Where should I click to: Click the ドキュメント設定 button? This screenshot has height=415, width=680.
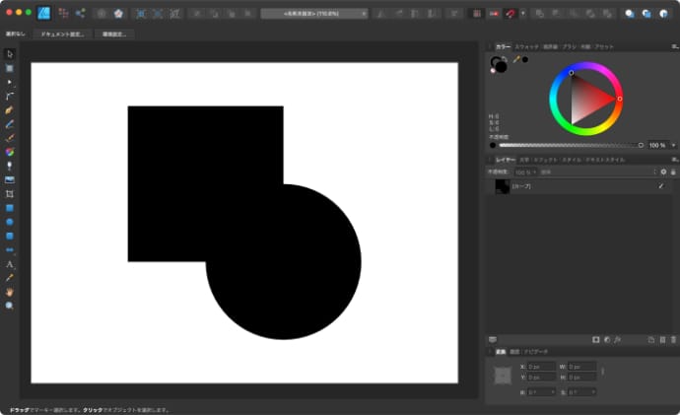(64, 34)
